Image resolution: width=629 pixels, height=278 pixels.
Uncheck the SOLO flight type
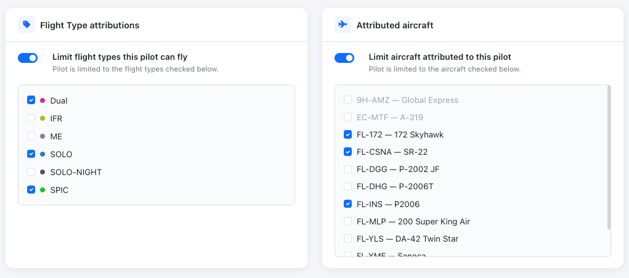[x=31, y=153]
